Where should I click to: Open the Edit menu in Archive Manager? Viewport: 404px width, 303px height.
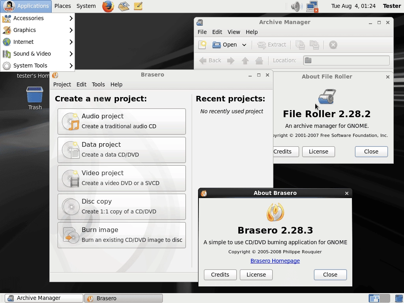[x=217, y=32]
